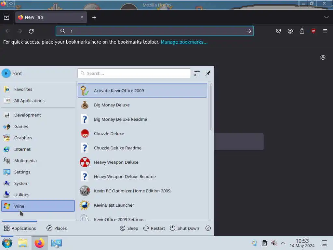Open Save to Pocket icon
This screenshot has width=333, height=250.
coord(278,31)
